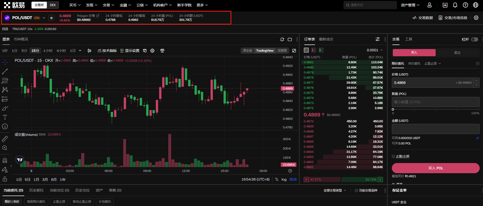Expand chart to fullscreen mode
This screenshot has width=483, height=206.
[294, 51]
